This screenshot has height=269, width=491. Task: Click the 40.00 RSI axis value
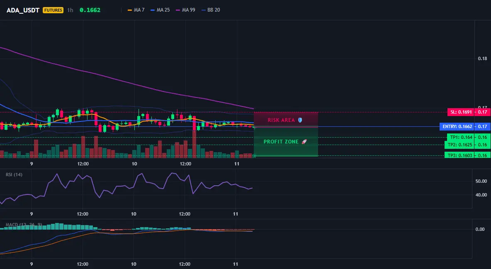coord(481,195)
